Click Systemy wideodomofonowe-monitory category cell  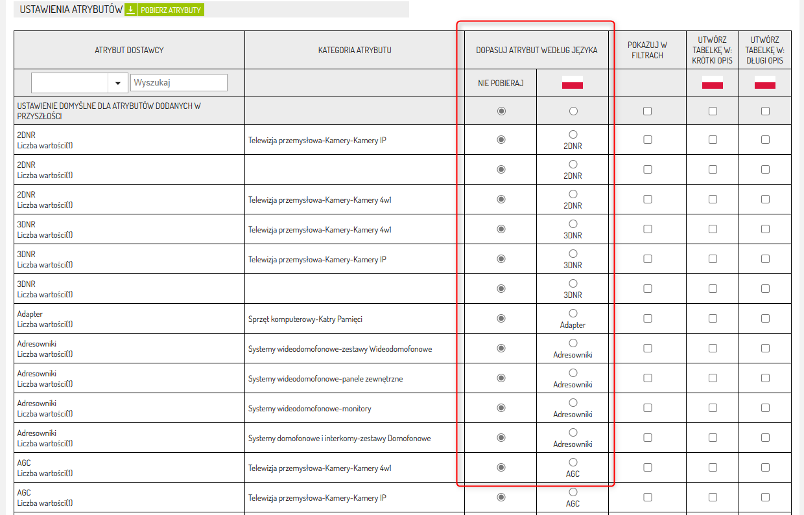(x=355, y=408)
